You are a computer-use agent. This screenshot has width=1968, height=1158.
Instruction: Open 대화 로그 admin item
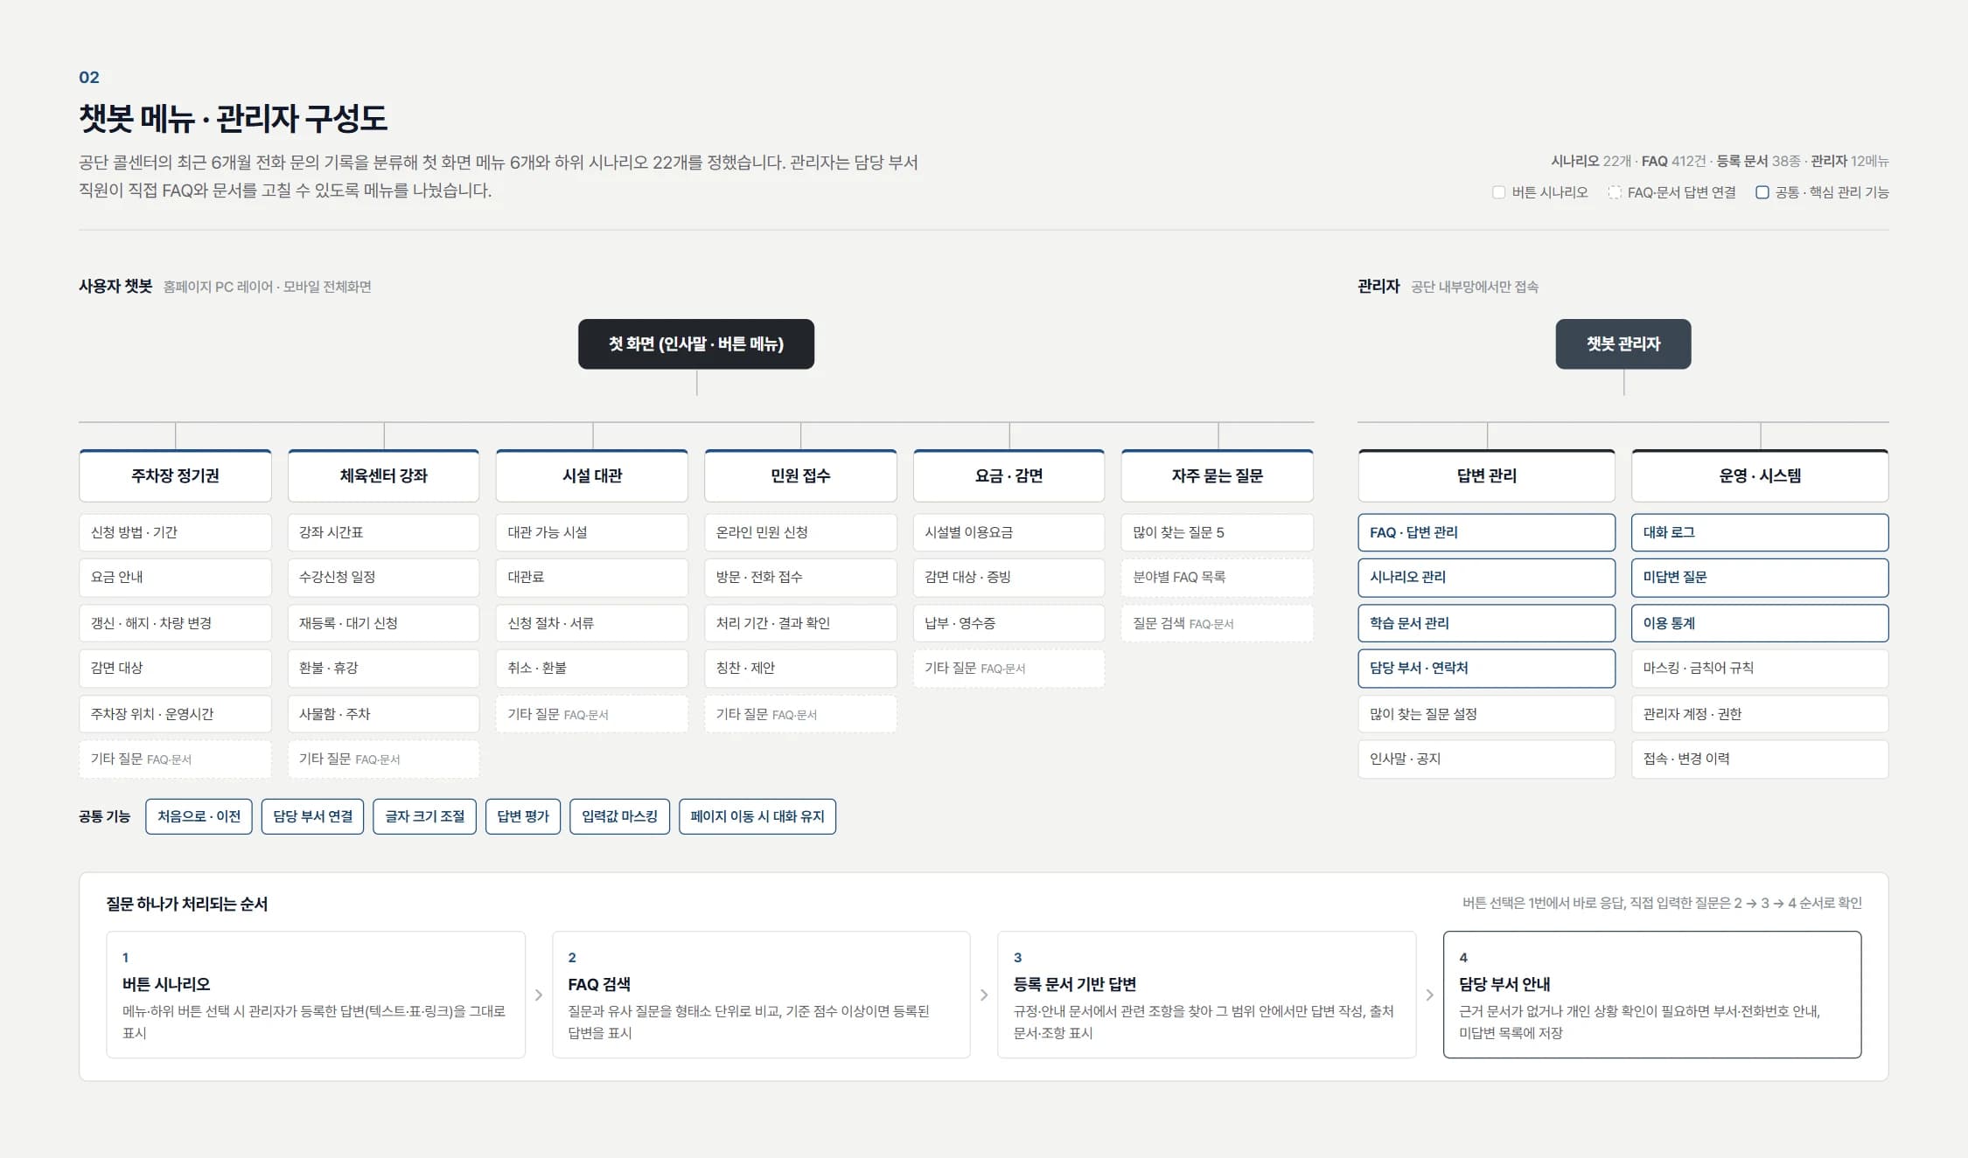point(1760,532)
